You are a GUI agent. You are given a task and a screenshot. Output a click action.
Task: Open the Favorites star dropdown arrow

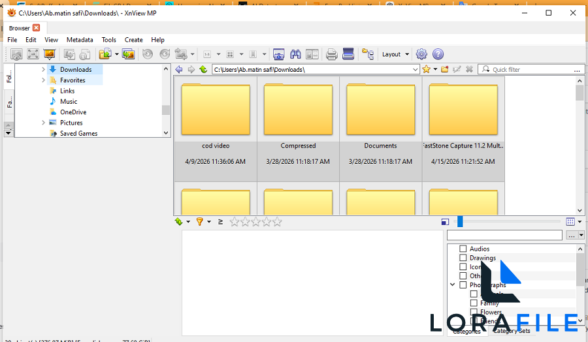coord(435,69)
